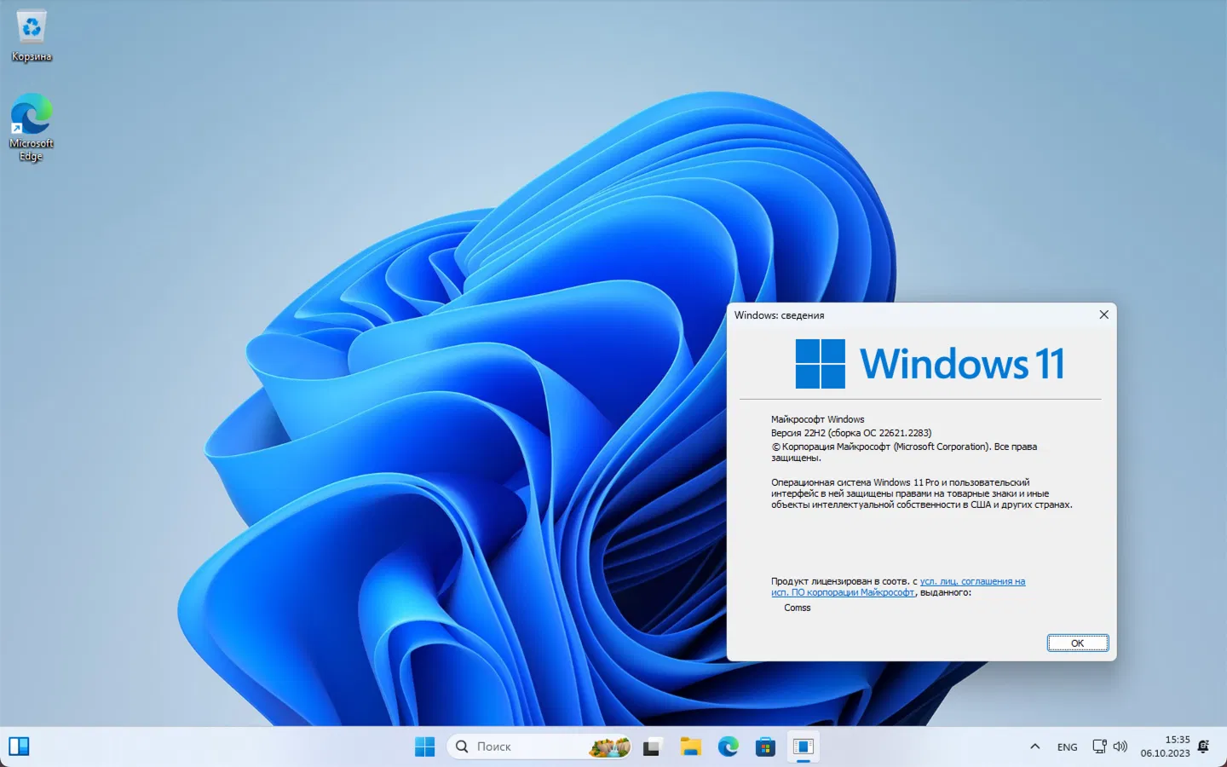Open the Widgets panel on the taskbar
This screenshot has width=1227, height=767.
tap(19, 747)
